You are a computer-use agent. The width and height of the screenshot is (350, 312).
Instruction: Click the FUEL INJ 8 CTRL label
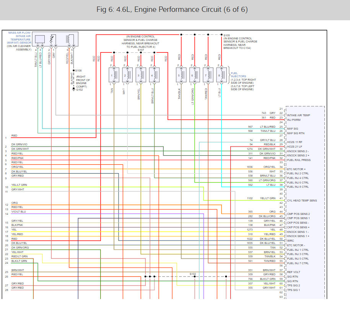[x=298, y=187]
